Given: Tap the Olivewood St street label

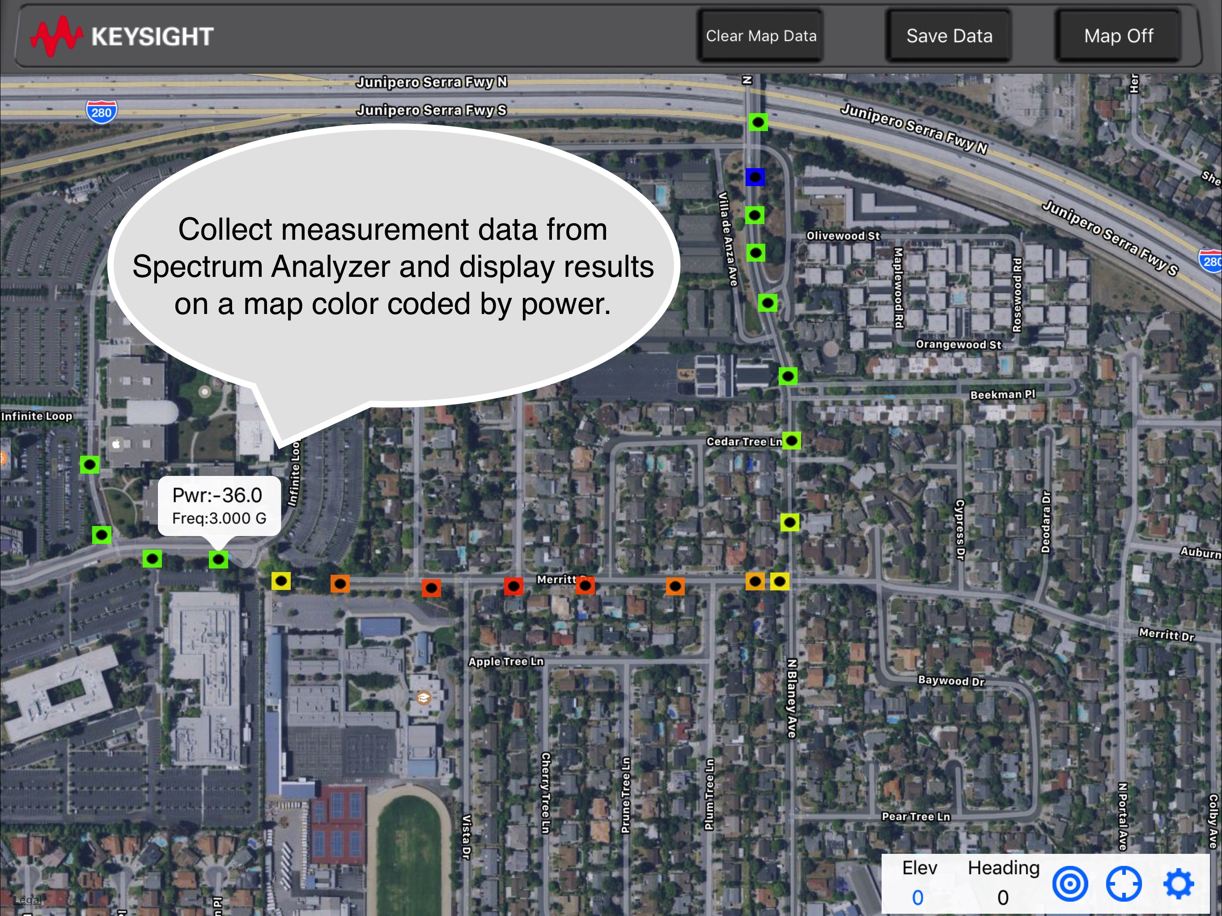Looking at the screenshot, I should point(843,236).
